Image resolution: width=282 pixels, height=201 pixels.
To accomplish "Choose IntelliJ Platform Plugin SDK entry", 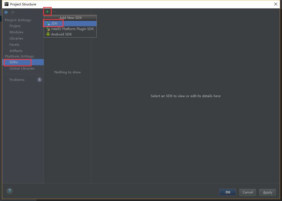I will pos(70,29).
